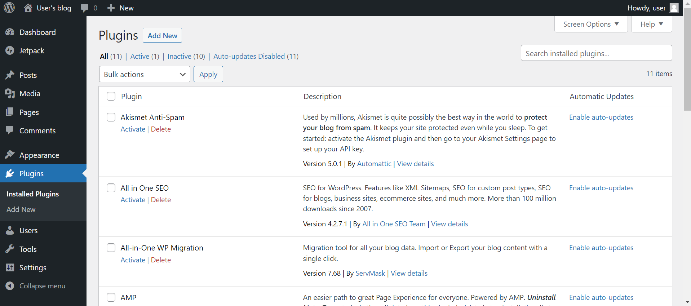The width and height of the screenshot is (691, 306).
Task: Filter by Auto-updates Disabled tab
Action: [256, 56]
